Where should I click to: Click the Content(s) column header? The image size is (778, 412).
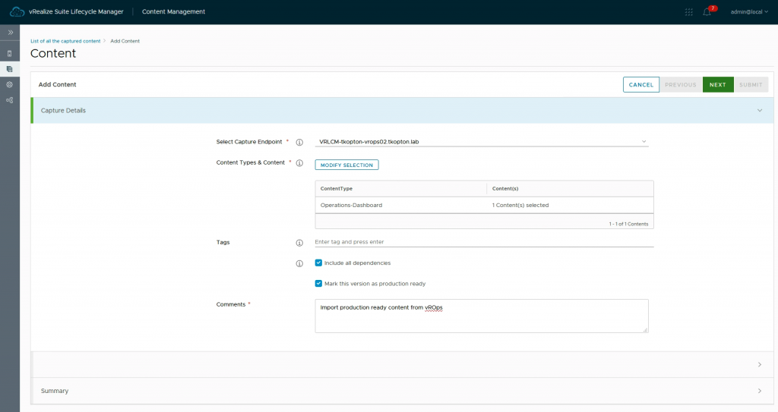click(x=505, y=188)
